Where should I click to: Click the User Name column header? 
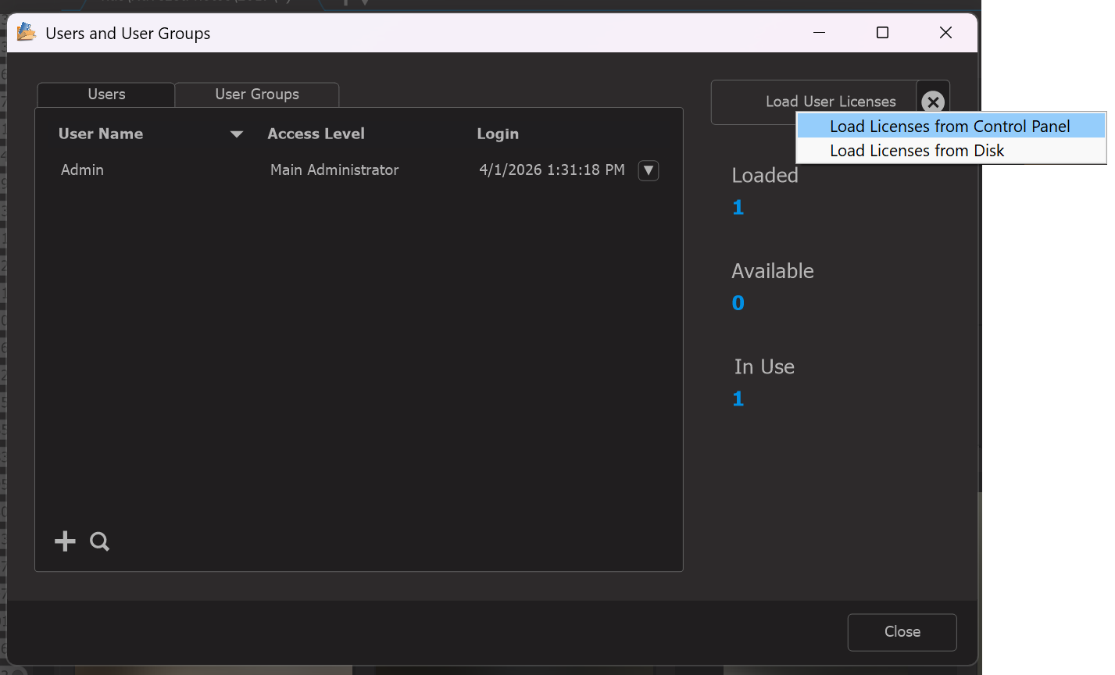point(101,134)
